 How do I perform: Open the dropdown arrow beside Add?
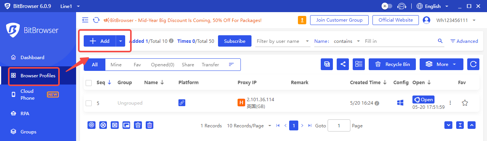tap(121, 41)
